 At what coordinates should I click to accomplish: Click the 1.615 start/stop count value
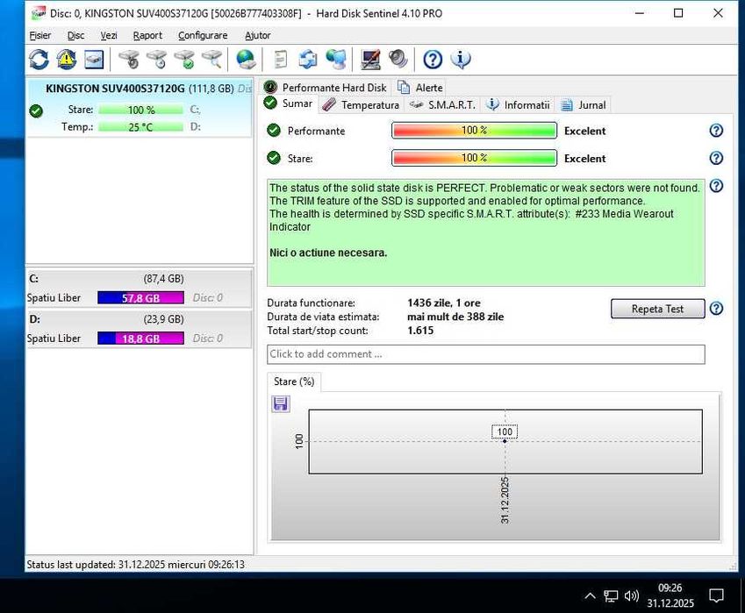point(420,331)
